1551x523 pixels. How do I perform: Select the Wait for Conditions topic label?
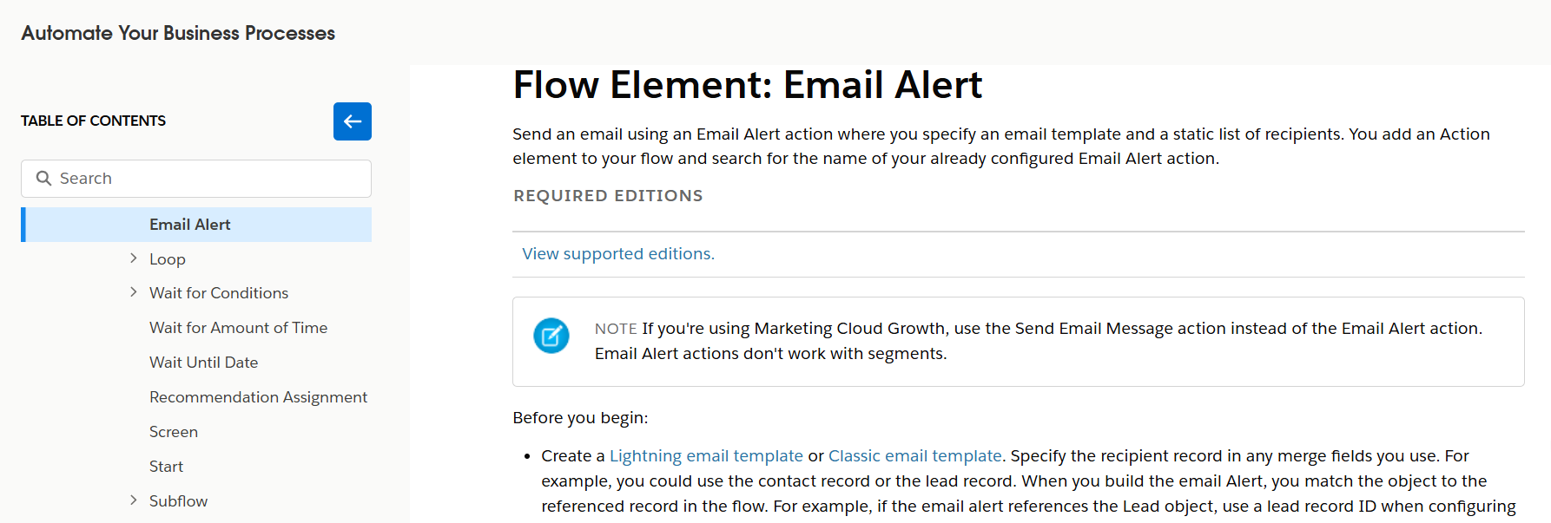(x=219, y=292)
